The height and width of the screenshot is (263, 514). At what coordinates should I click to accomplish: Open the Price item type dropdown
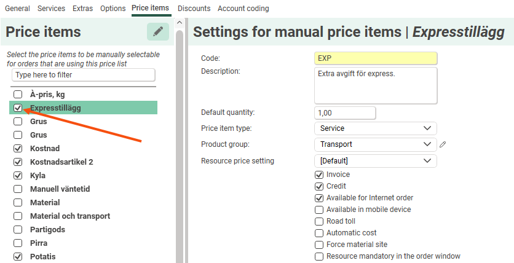(375, 128)
